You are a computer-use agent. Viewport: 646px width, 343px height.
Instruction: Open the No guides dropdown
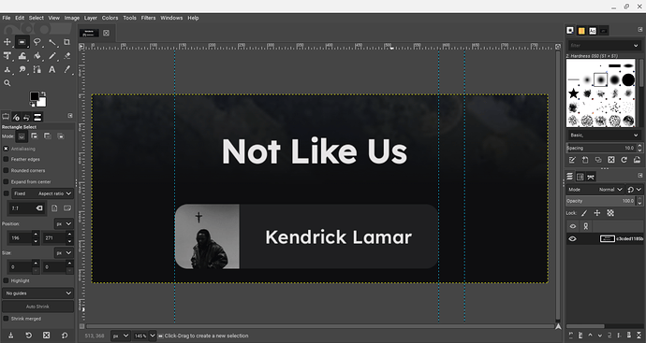pos(37,293)
